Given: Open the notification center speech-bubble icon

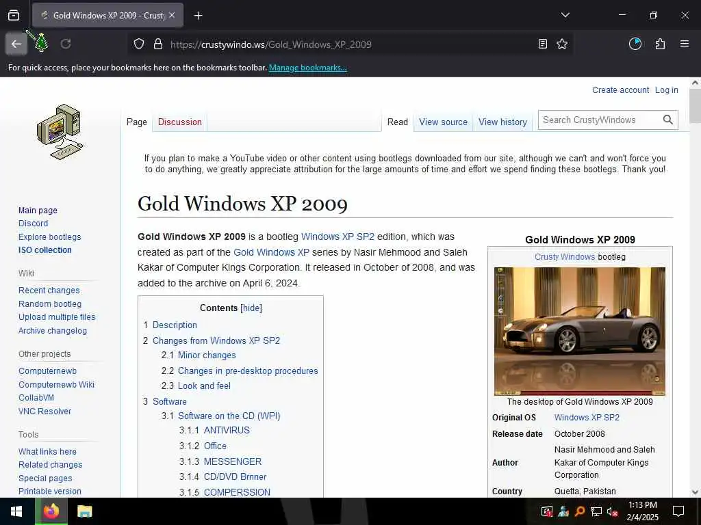Looking at the screenshot, I should coord(678,511).
